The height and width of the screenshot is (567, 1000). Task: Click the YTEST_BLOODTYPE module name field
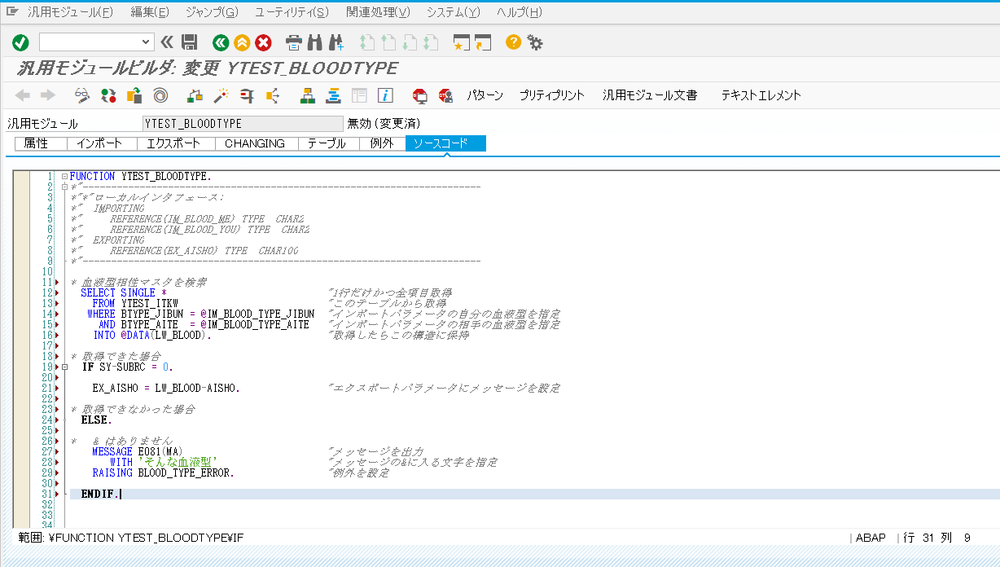pos(243,124)
